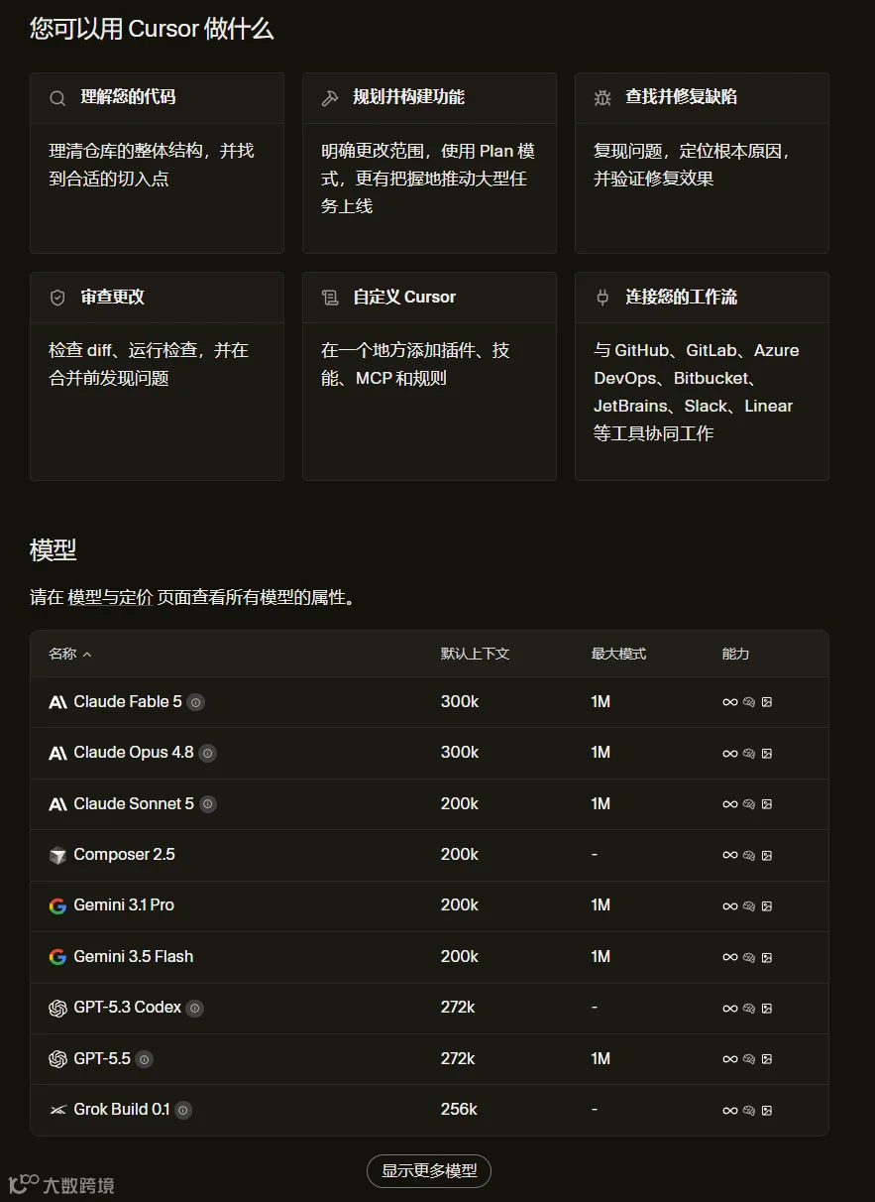Click the bug icon beside 查找并修复缺陷

click(602, 98)
